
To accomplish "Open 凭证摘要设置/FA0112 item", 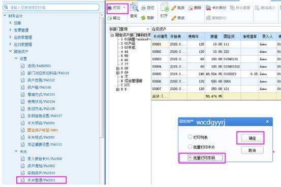I will click(45, 144).
